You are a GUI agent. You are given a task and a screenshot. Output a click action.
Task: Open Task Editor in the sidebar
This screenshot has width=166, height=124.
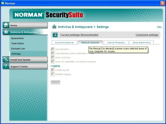click(18, 44)
